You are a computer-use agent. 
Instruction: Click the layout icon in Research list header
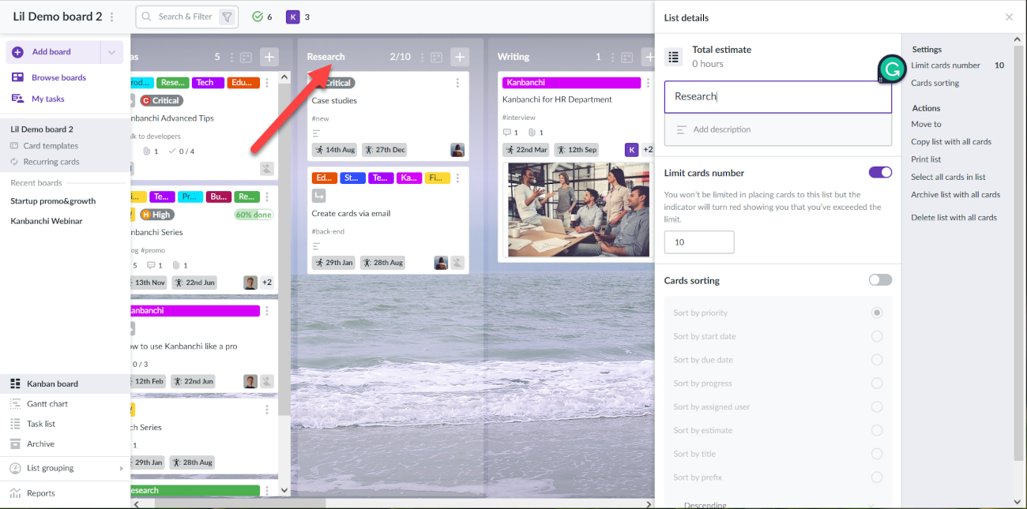coord(436,58)
